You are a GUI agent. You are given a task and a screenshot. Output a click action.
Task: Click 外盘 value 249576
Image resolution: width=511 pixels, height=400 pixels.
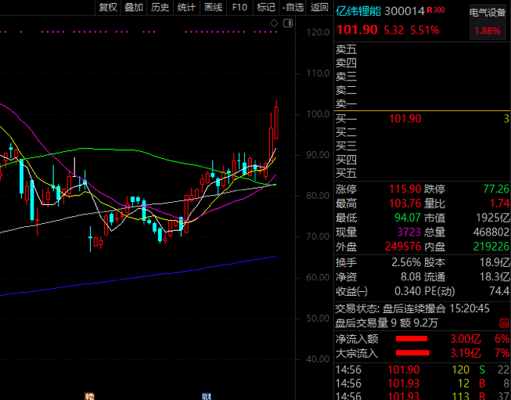coord(403,247)
